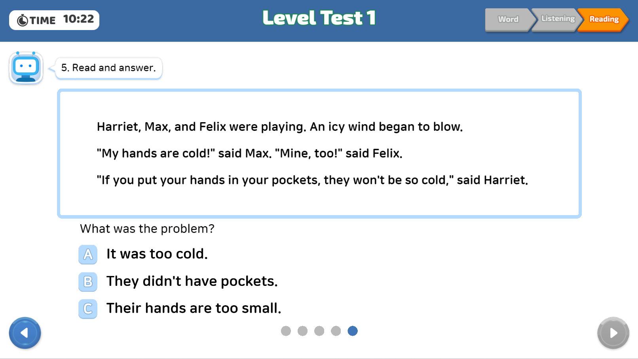Open the Word stage tab

509,19
